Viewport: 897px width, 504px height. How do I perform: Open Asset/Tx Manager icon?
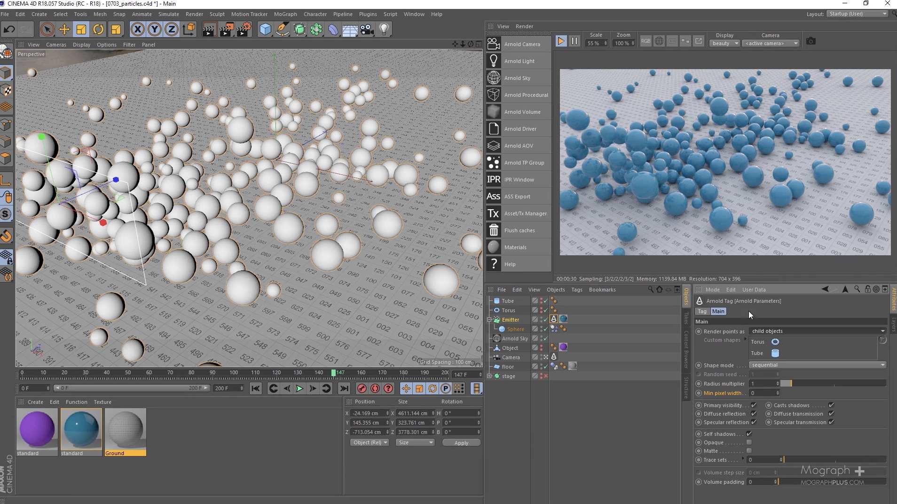pos(494,213)
